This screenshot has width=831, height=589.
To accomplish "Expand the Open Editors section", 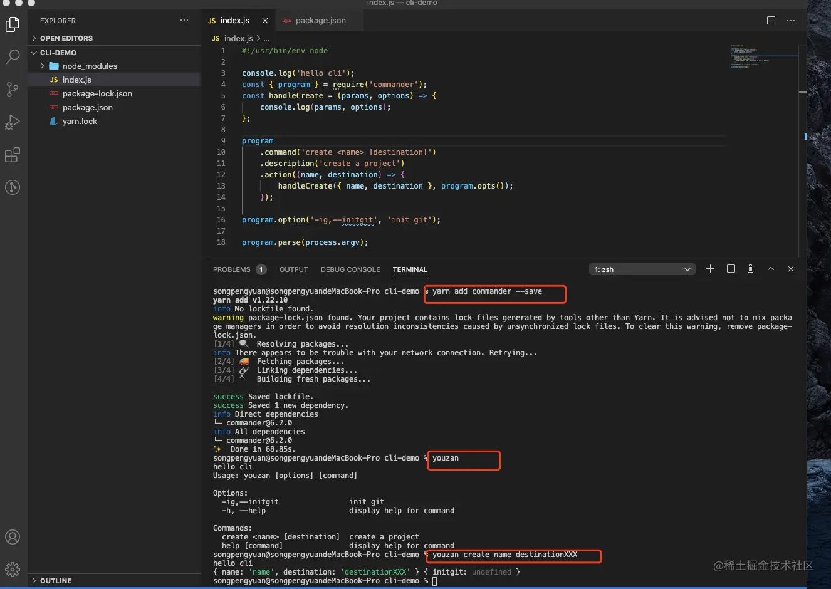I will pyautogui.click(x=66, y=38).
